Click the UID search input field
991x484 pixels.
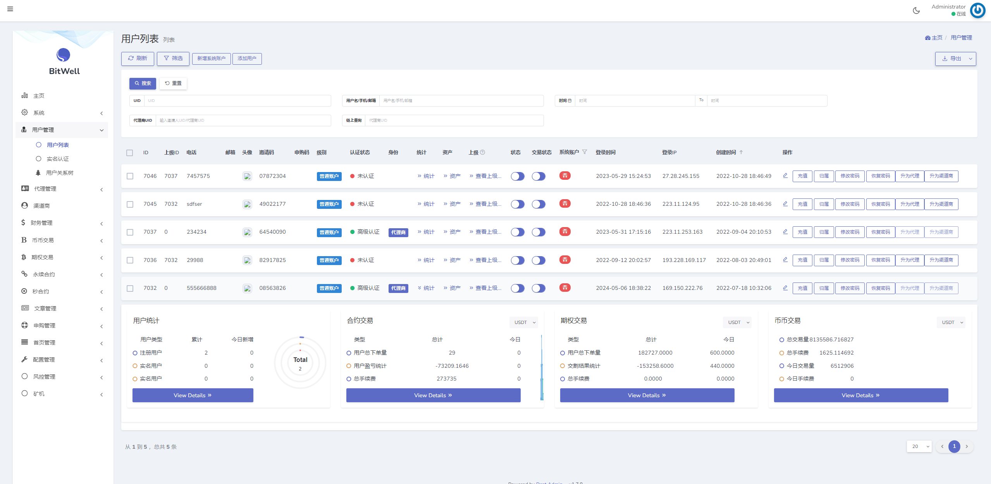coord(237,101)
